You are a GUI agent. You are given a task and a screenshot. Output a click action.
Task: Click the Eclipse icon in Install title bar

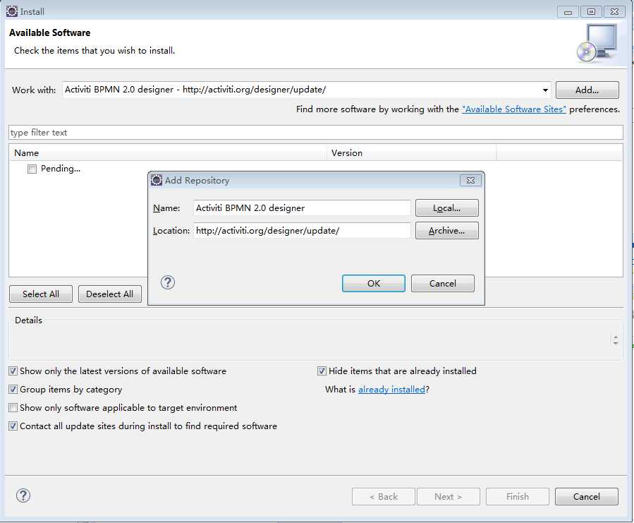[12, 11]
